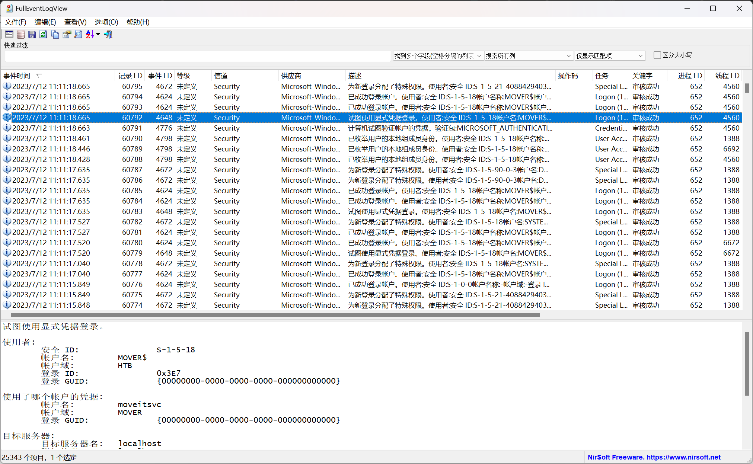Click info icon of record 60777 row

7,274
